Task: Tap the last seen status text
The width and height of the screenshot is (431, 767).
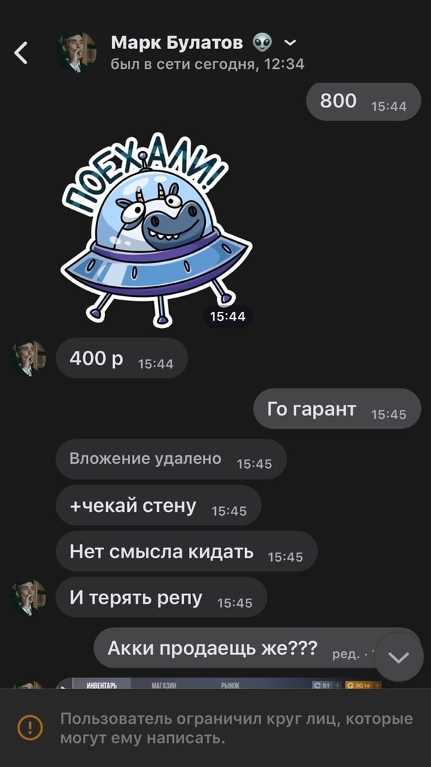Action: (x=207, y=64)
